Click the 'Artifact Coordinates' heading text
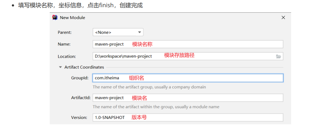The height and width of the screenshot is (126, 318). tap(84, 67)
